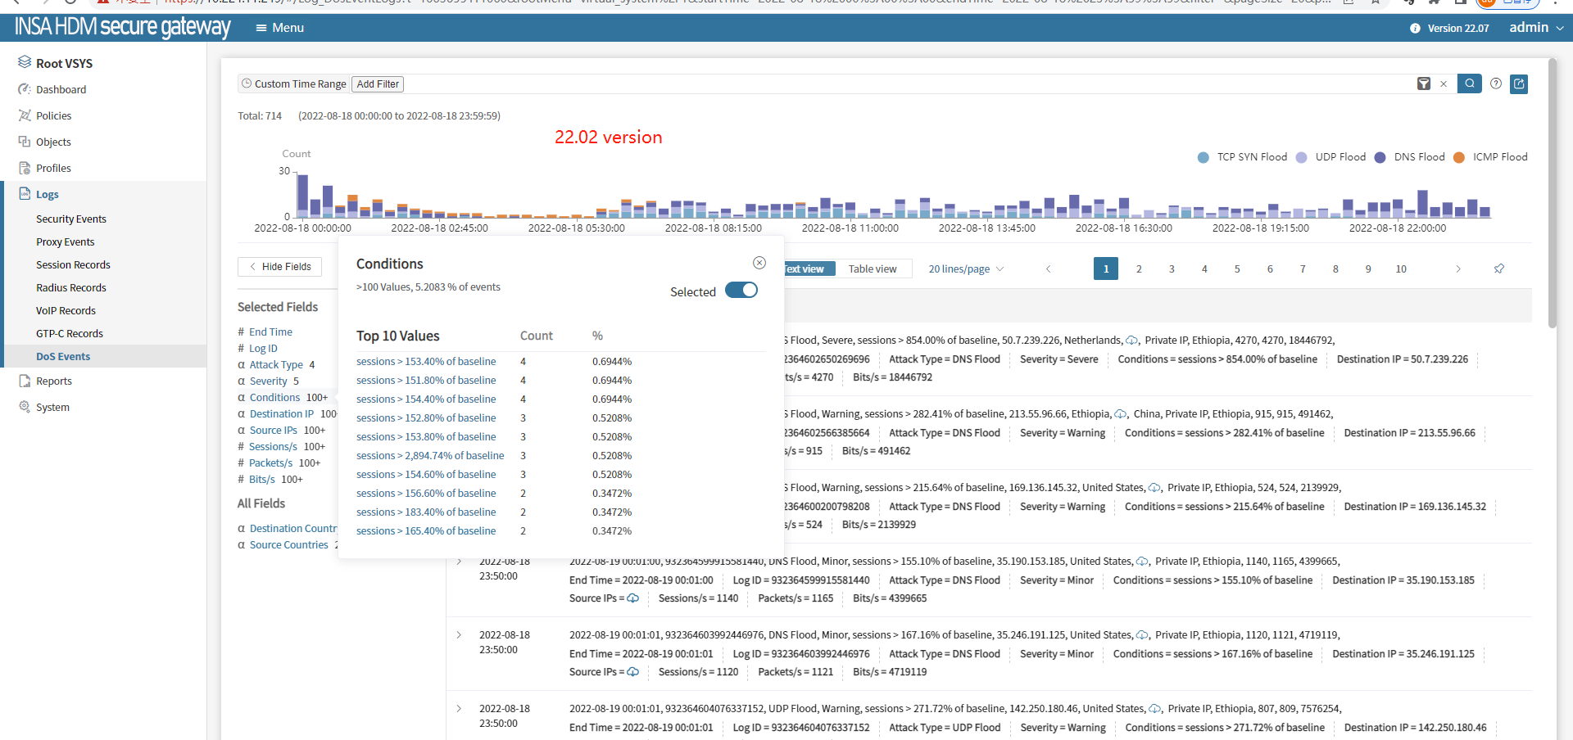Close the Conditions popup with X icon
This screenshot has width=1573, height=740.
(x=759, y=263)
